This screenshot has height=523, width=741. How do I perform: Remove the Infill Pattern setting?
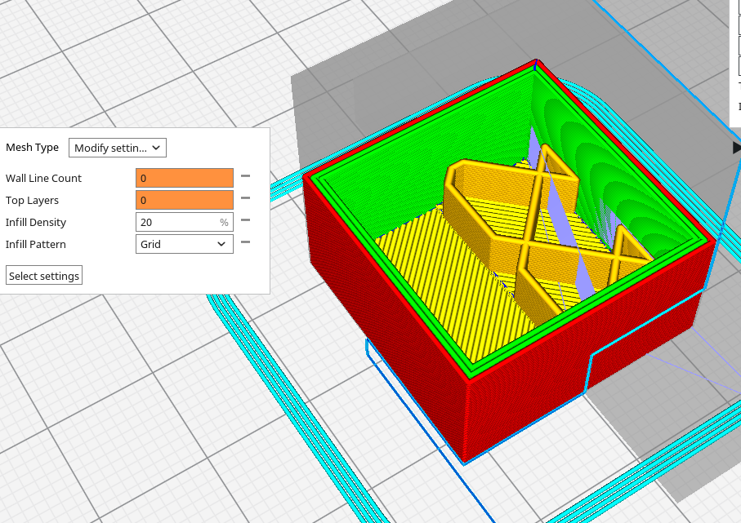[x=245, y=242]
